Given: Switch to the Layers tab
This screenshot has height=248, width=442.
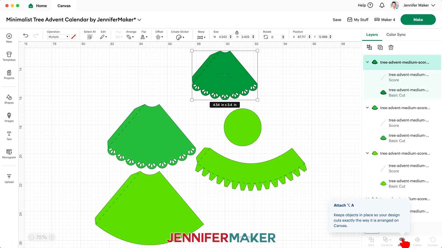Looking at the screenshot, I should [x=372, y=34].
